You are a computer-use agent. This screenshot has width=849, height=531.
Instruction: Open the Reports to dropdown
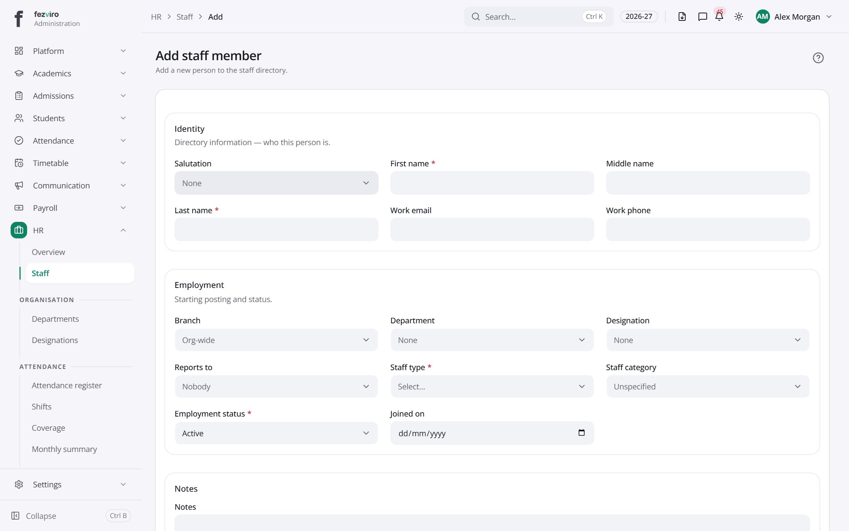pyautogui.click(x=276, y=386)
